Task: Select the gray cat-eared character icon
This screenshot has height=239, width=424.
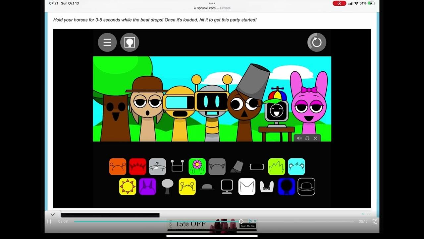Action: [217, 167]
